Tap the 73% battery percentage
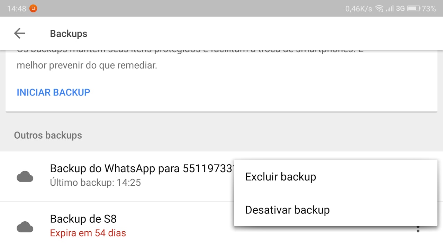Screen dimensions: 443x249 click(429, 9)
